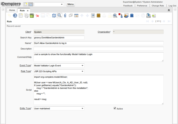Open the Entity Type dropdown
The height and width of the screenshot is (124, 178).
pos(82,108)
